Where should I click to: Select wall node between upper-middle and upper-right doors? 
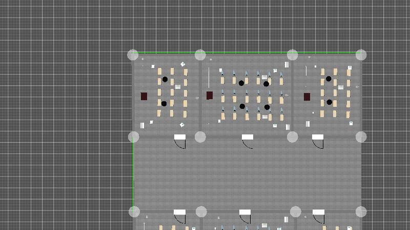pyautogui.click(x=292, y=136)
